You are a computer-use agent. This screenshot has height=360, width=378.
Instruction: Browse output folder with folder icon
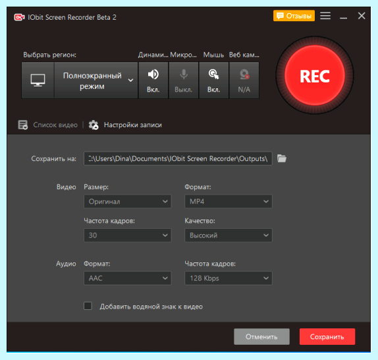[282, 158]
